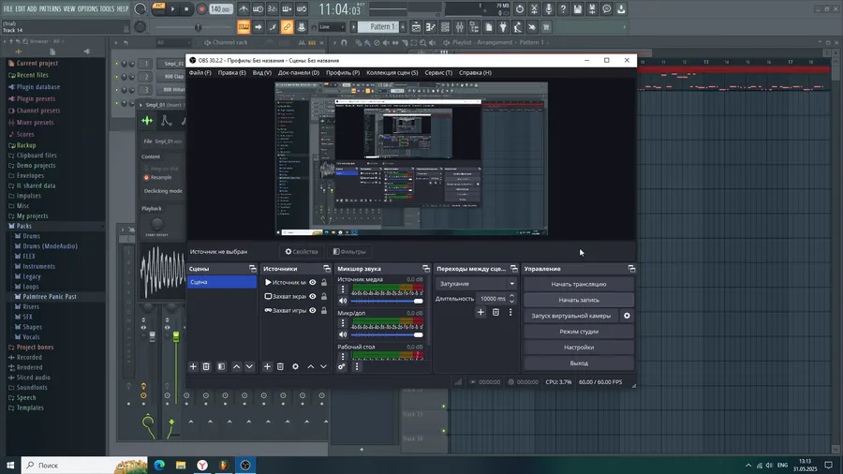Open audio mixer options menu at panel bottom

pos(357,366)
